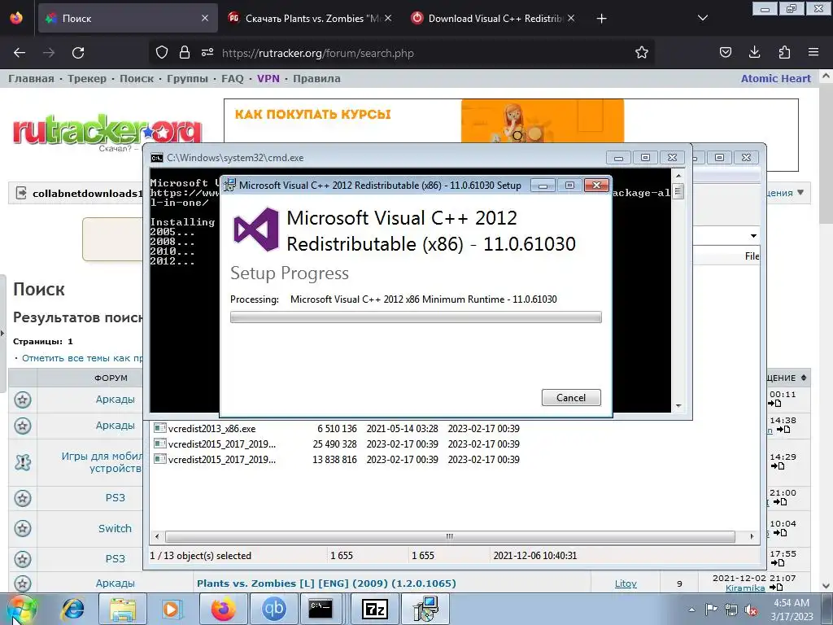Viewport: 833px width, 625px height.
Task: Click the padlock site security icon
Action: click(185, 53)
